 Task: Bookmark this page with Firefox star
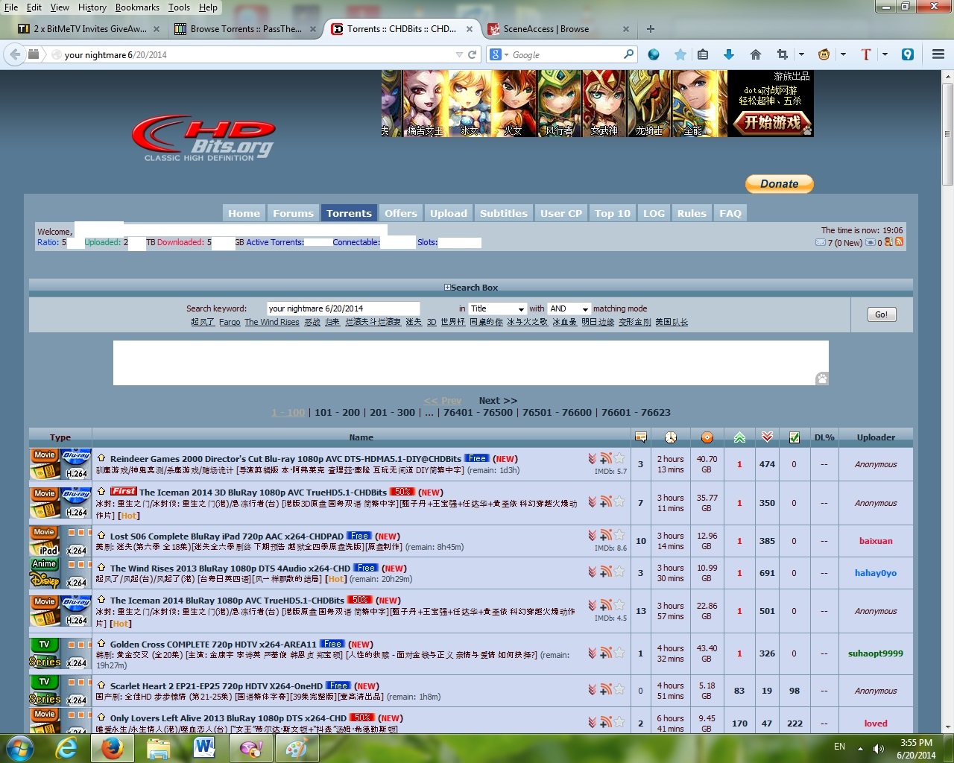click(680, 54)
